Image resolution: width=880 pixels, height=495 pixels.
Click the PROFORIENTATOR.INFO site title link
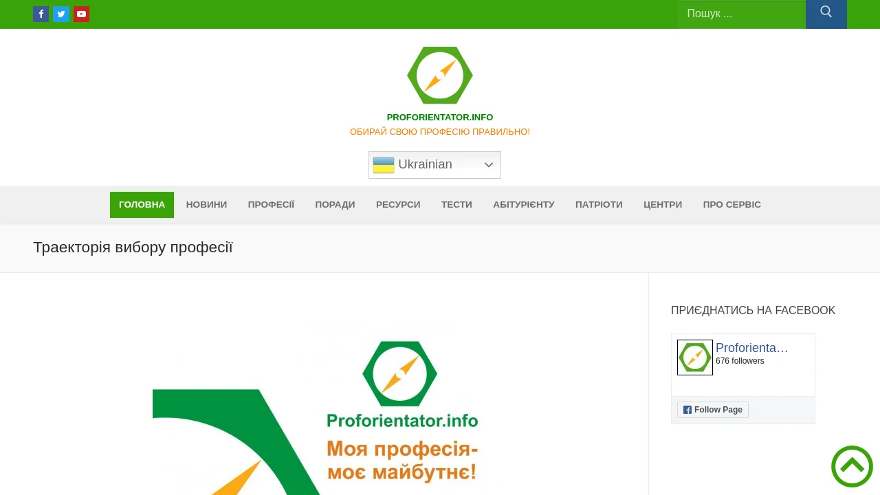tap(440, 118)
